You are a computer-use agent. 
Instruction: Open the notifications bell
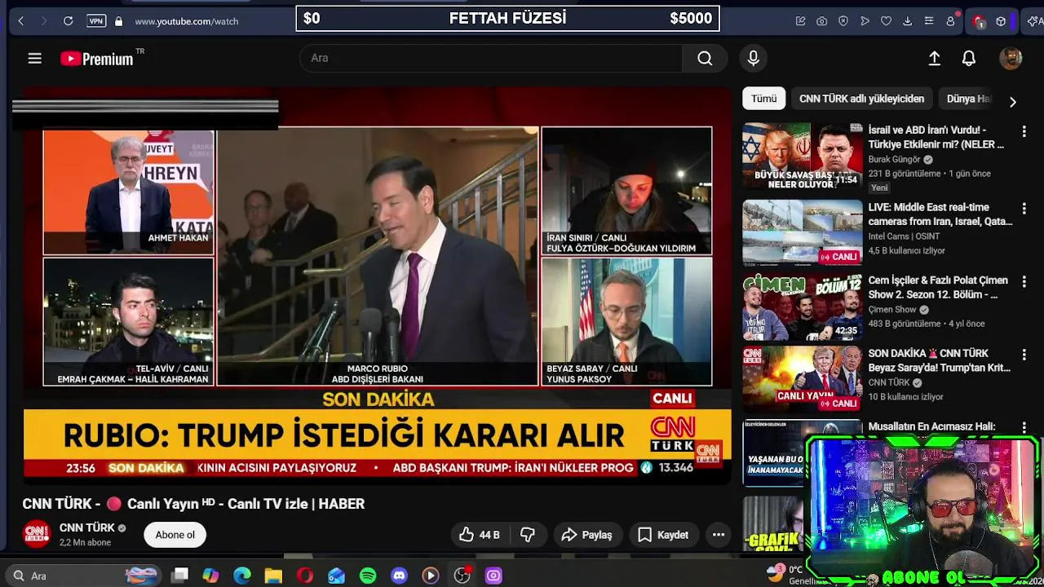[969, 58]
